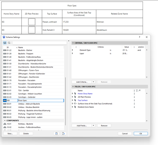Click scheme icon of row 01-40
The image size is (158, 145).
(x=5, y=57)
